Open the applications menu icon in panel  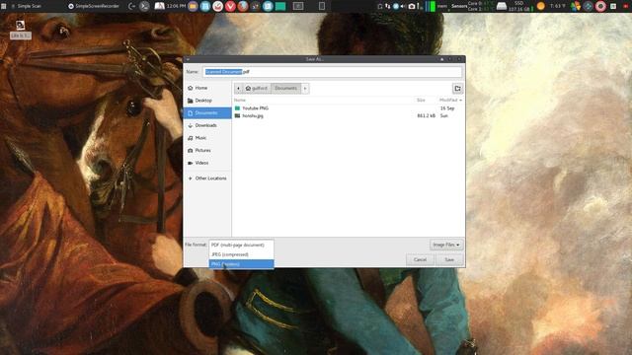pyautogui.click(x=4, y=6)
